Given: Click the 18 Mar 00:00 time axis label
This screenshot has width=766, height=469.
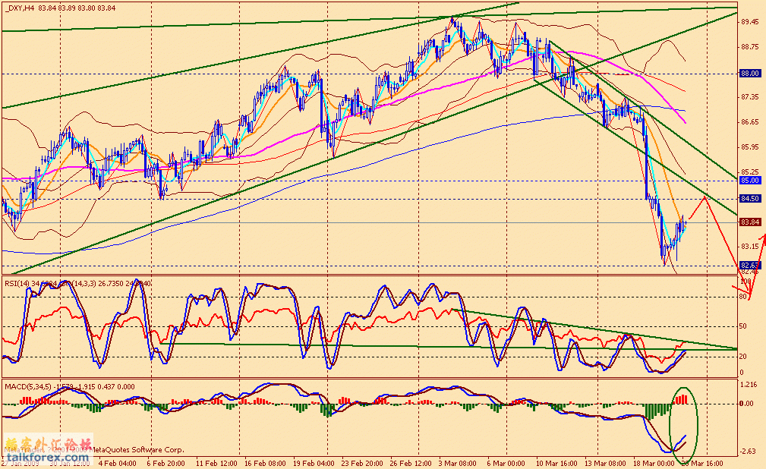Looking at the screenshot, I should (x=654, y=461).
